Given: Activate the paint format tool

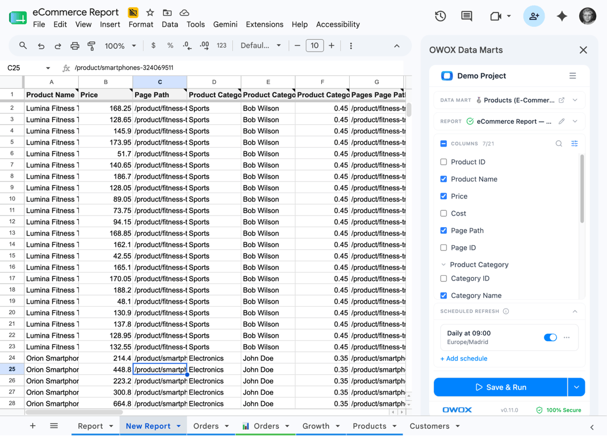Looking at the screenshot, I should 91,45.
